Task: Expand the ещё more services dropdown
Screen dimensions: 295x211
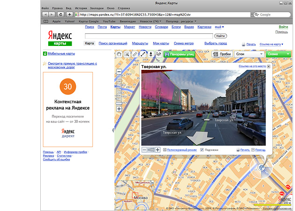Action: (x=220, y=27)
